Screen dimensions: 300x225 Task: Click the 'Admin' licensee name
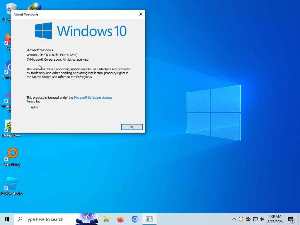coord(35,107)
